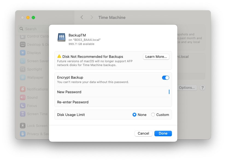226x162 pixels.
Task: Click the yellow warning triangle icon
Action: (59, 56)
